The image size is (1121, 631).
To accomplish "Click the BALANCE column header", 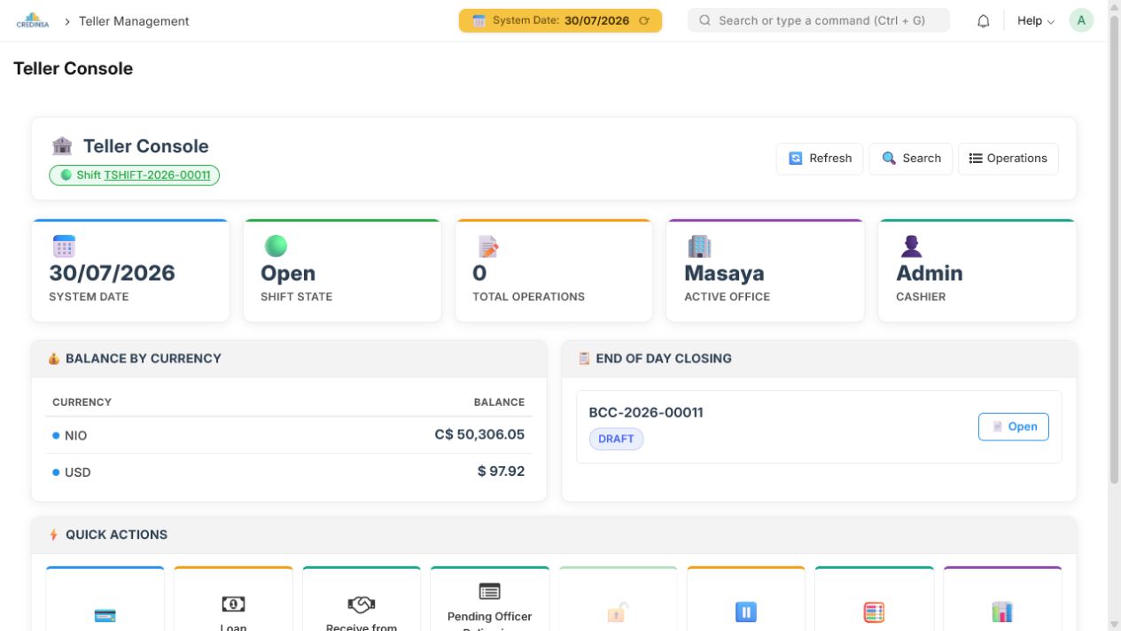I will (499, 401).
